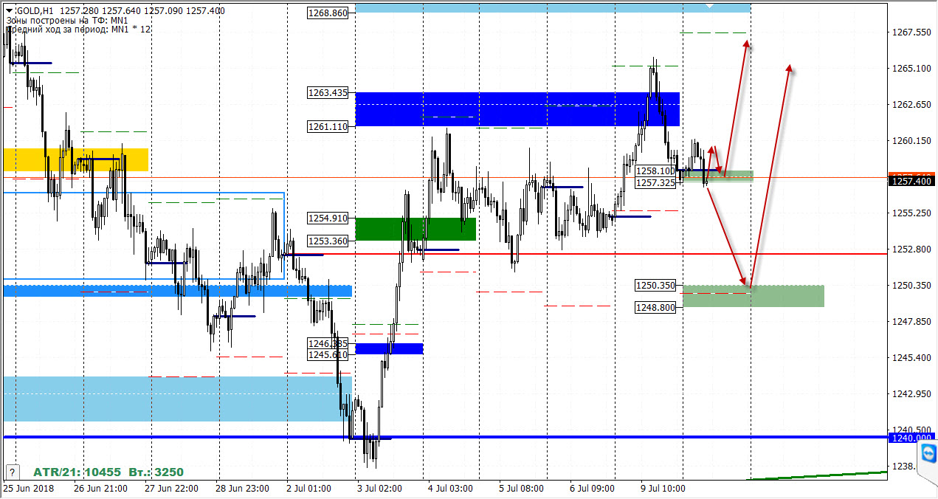Click the chart shift triangle marker

pos(709,6)
